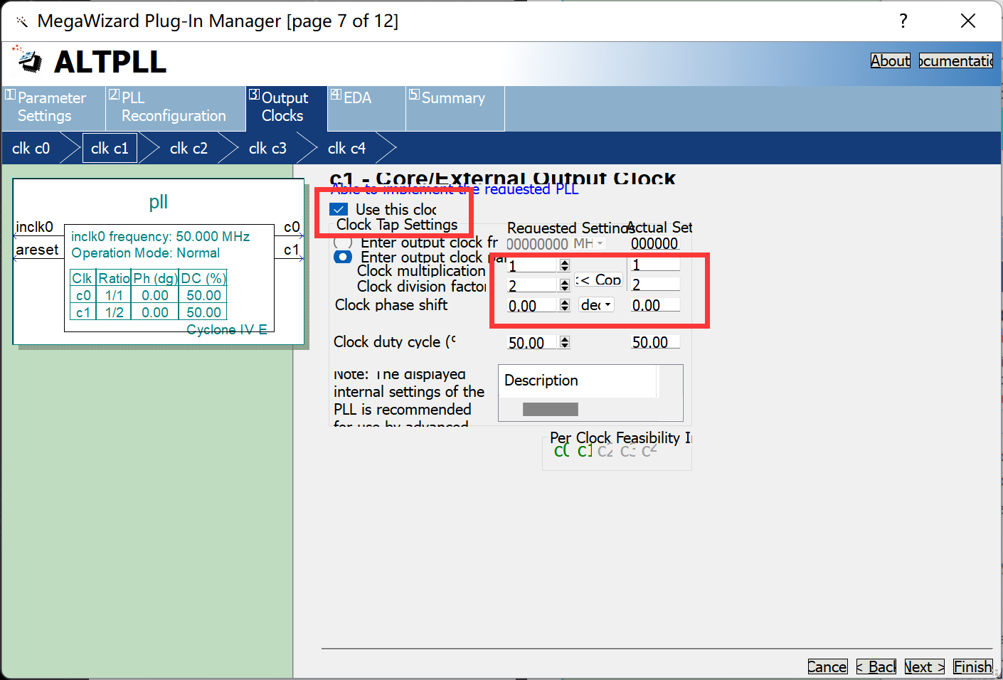Go to the clk c2 page
Image resolution: width=1003 pixels, height=680 pixels.
189,148
